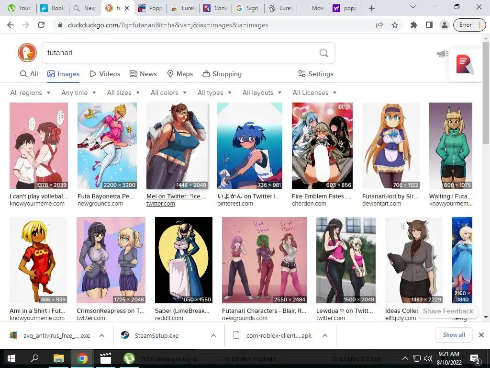Reload the current page
Image resolution: width=490 pixels, height=368 pixels.
(x=41, y=25)
